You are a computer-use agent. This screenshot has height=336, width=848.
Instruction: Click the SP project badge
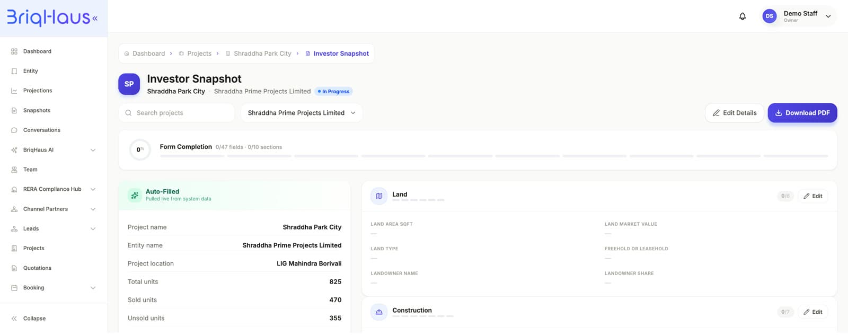[129, 84]
